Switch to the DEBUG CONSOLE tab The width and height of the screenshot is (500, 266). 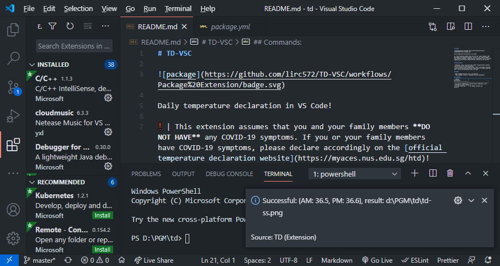[229, 174]
